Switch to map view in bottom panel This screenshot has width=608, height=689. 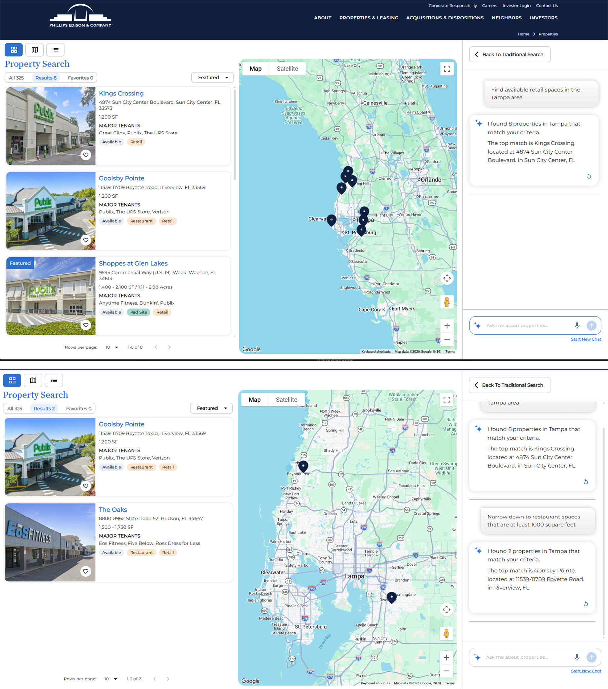(33, 380)
